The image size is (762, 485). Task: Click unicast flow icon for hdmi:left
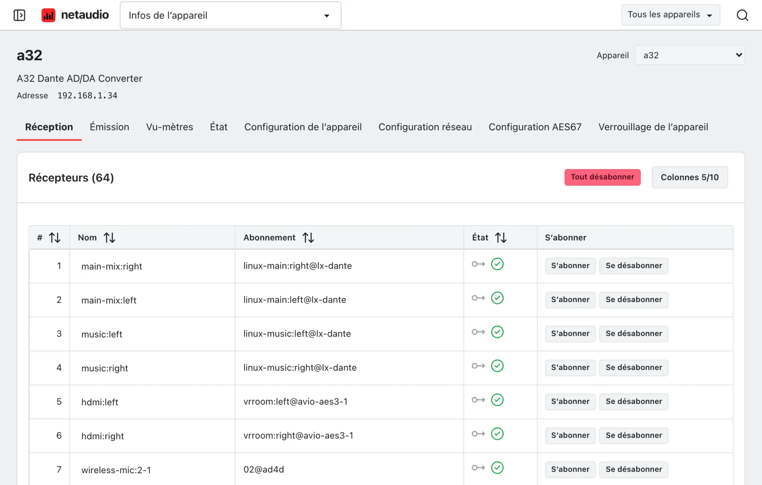click(478, 400)
